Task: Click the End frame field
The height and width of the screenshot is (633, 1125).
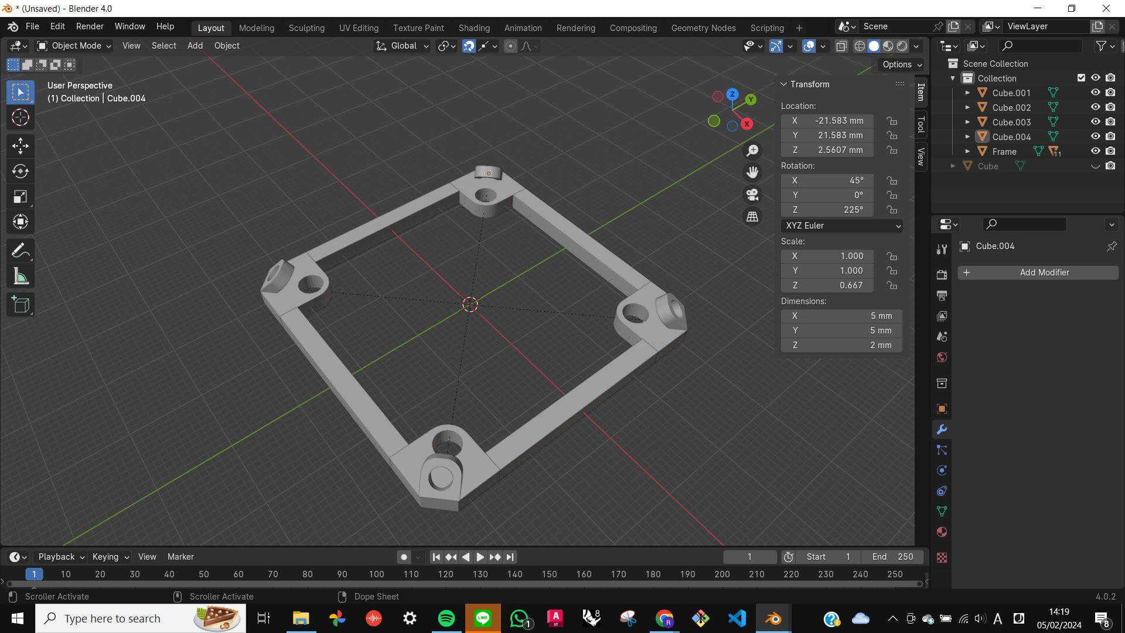Action: click(892, 557)
